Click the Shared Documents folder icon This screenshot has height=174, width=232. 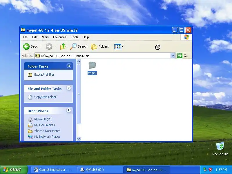coord(30,131)
